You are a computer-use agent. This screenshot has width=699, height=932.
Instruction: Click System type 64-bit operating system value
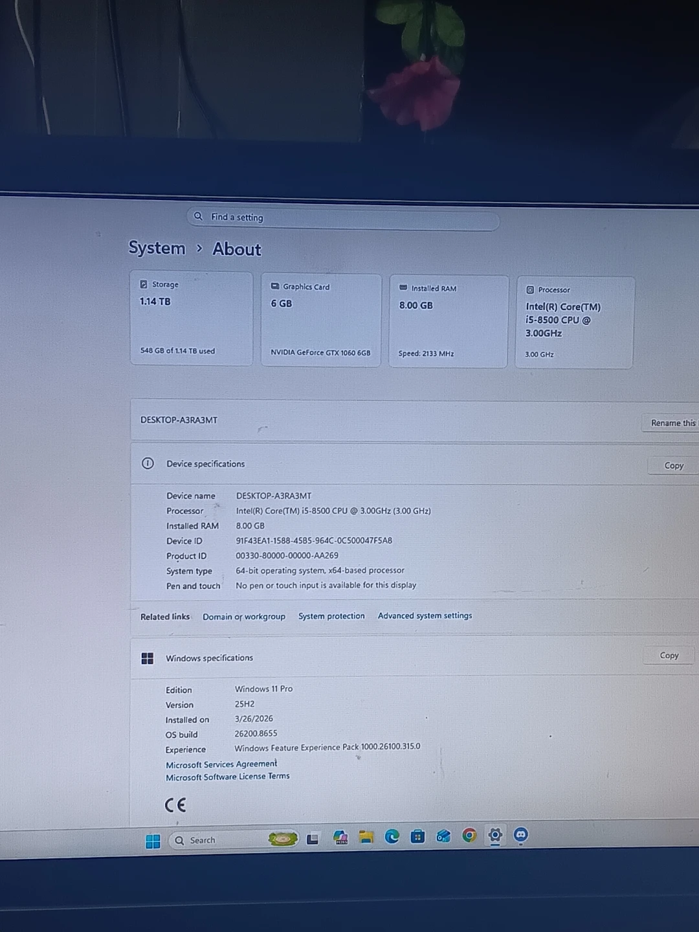pyautogui.click(x=320, y=570)
